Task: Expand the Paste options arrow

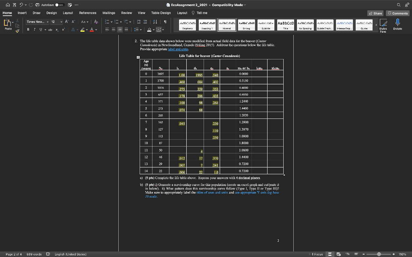Action: 12,22
